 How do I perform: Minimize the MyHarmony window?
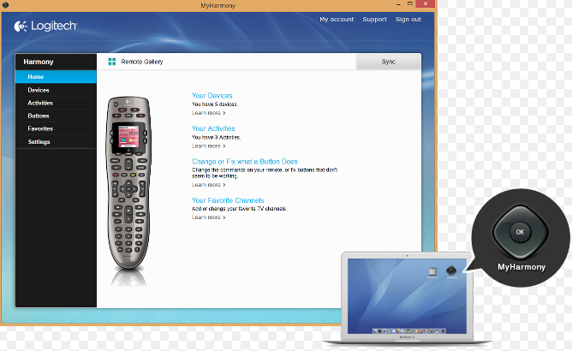point(398,4)
